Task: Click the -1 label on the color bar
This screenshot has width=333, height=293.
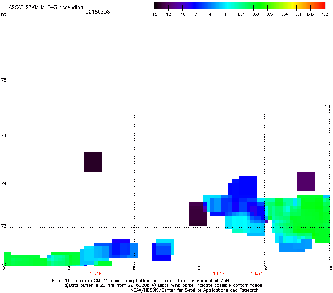Action: (223, 14)
